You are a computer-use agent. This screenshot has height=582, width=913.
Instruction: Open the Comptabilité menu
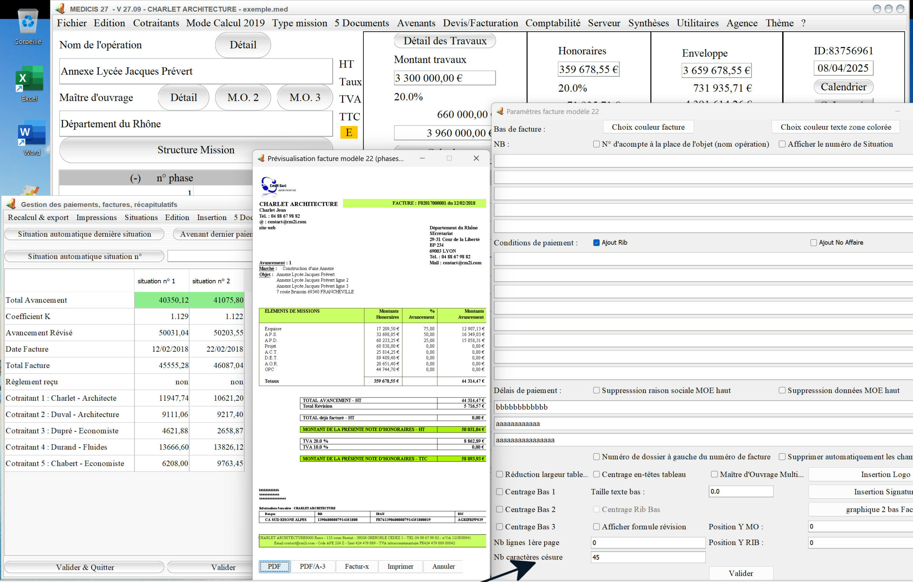point(553,23)
